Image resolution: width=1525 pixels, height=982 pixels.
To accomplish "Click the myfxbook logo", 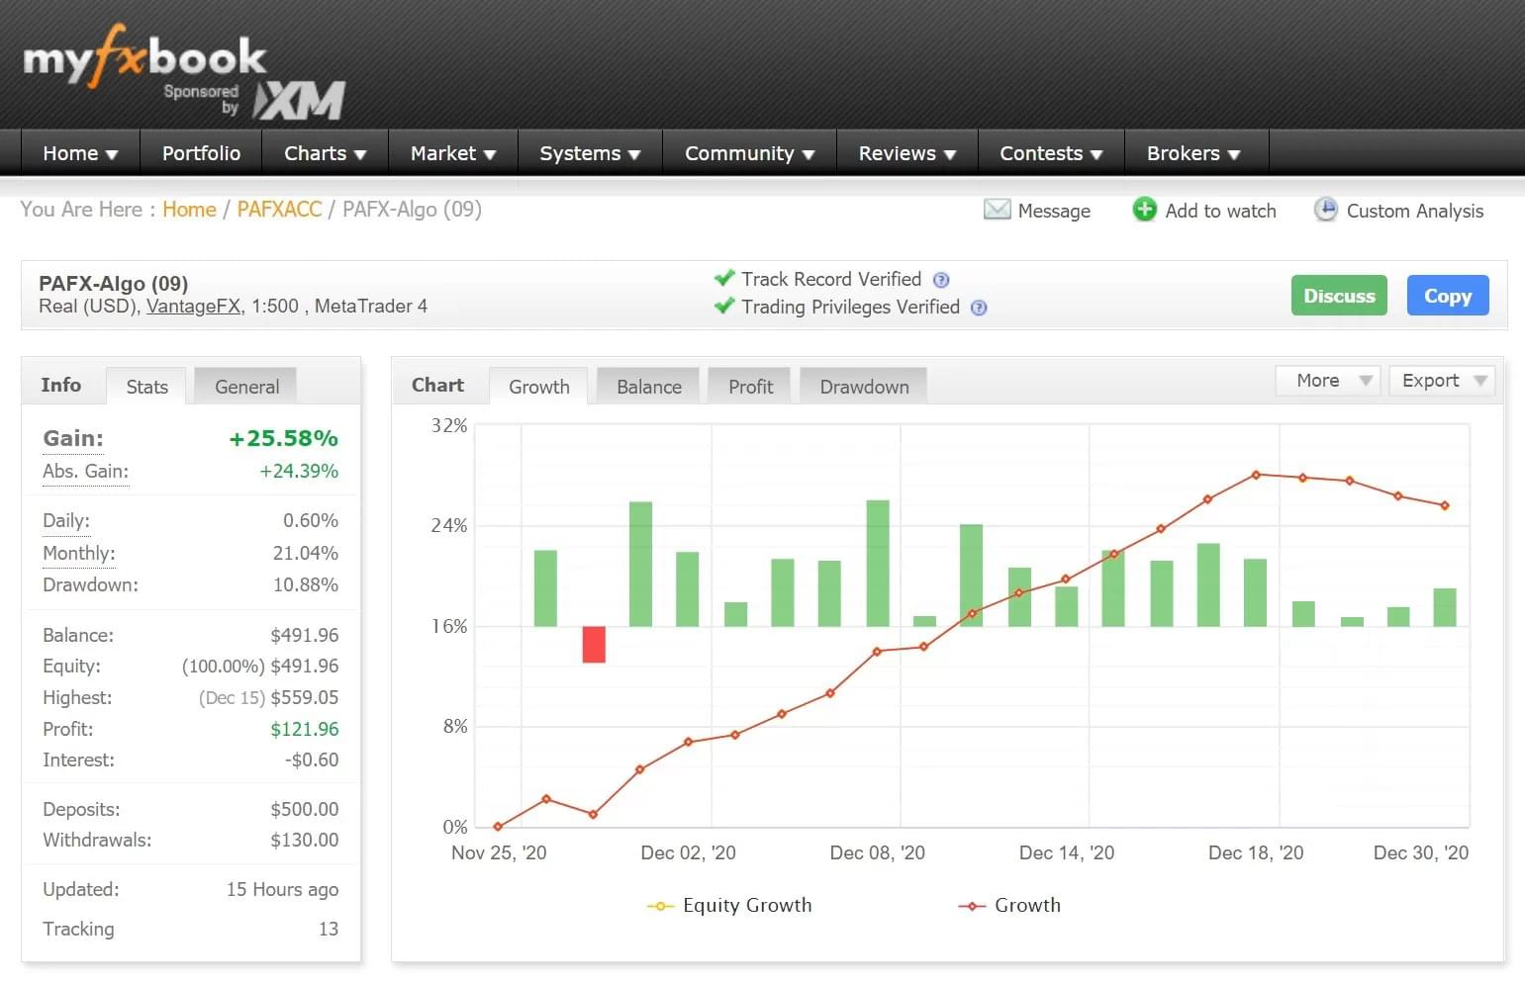I will 144,57.
